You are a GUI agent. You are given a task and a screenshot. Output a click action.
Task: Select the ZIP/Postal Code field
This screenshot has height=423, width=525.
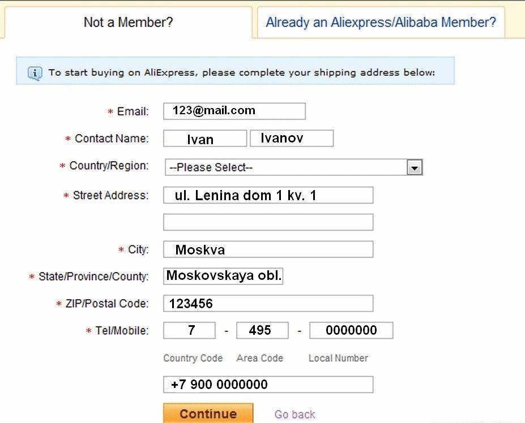(x=268, y=303)
